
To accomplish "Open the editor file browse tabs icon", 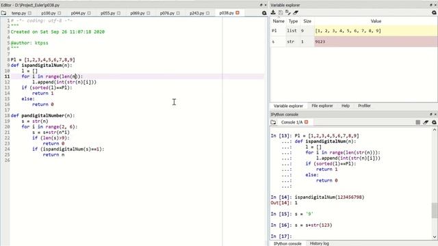I will [3, 13].
